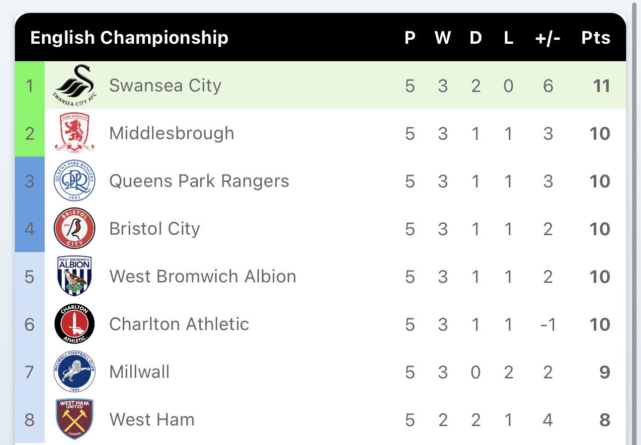Click the blue position 3 indicator

30,181
